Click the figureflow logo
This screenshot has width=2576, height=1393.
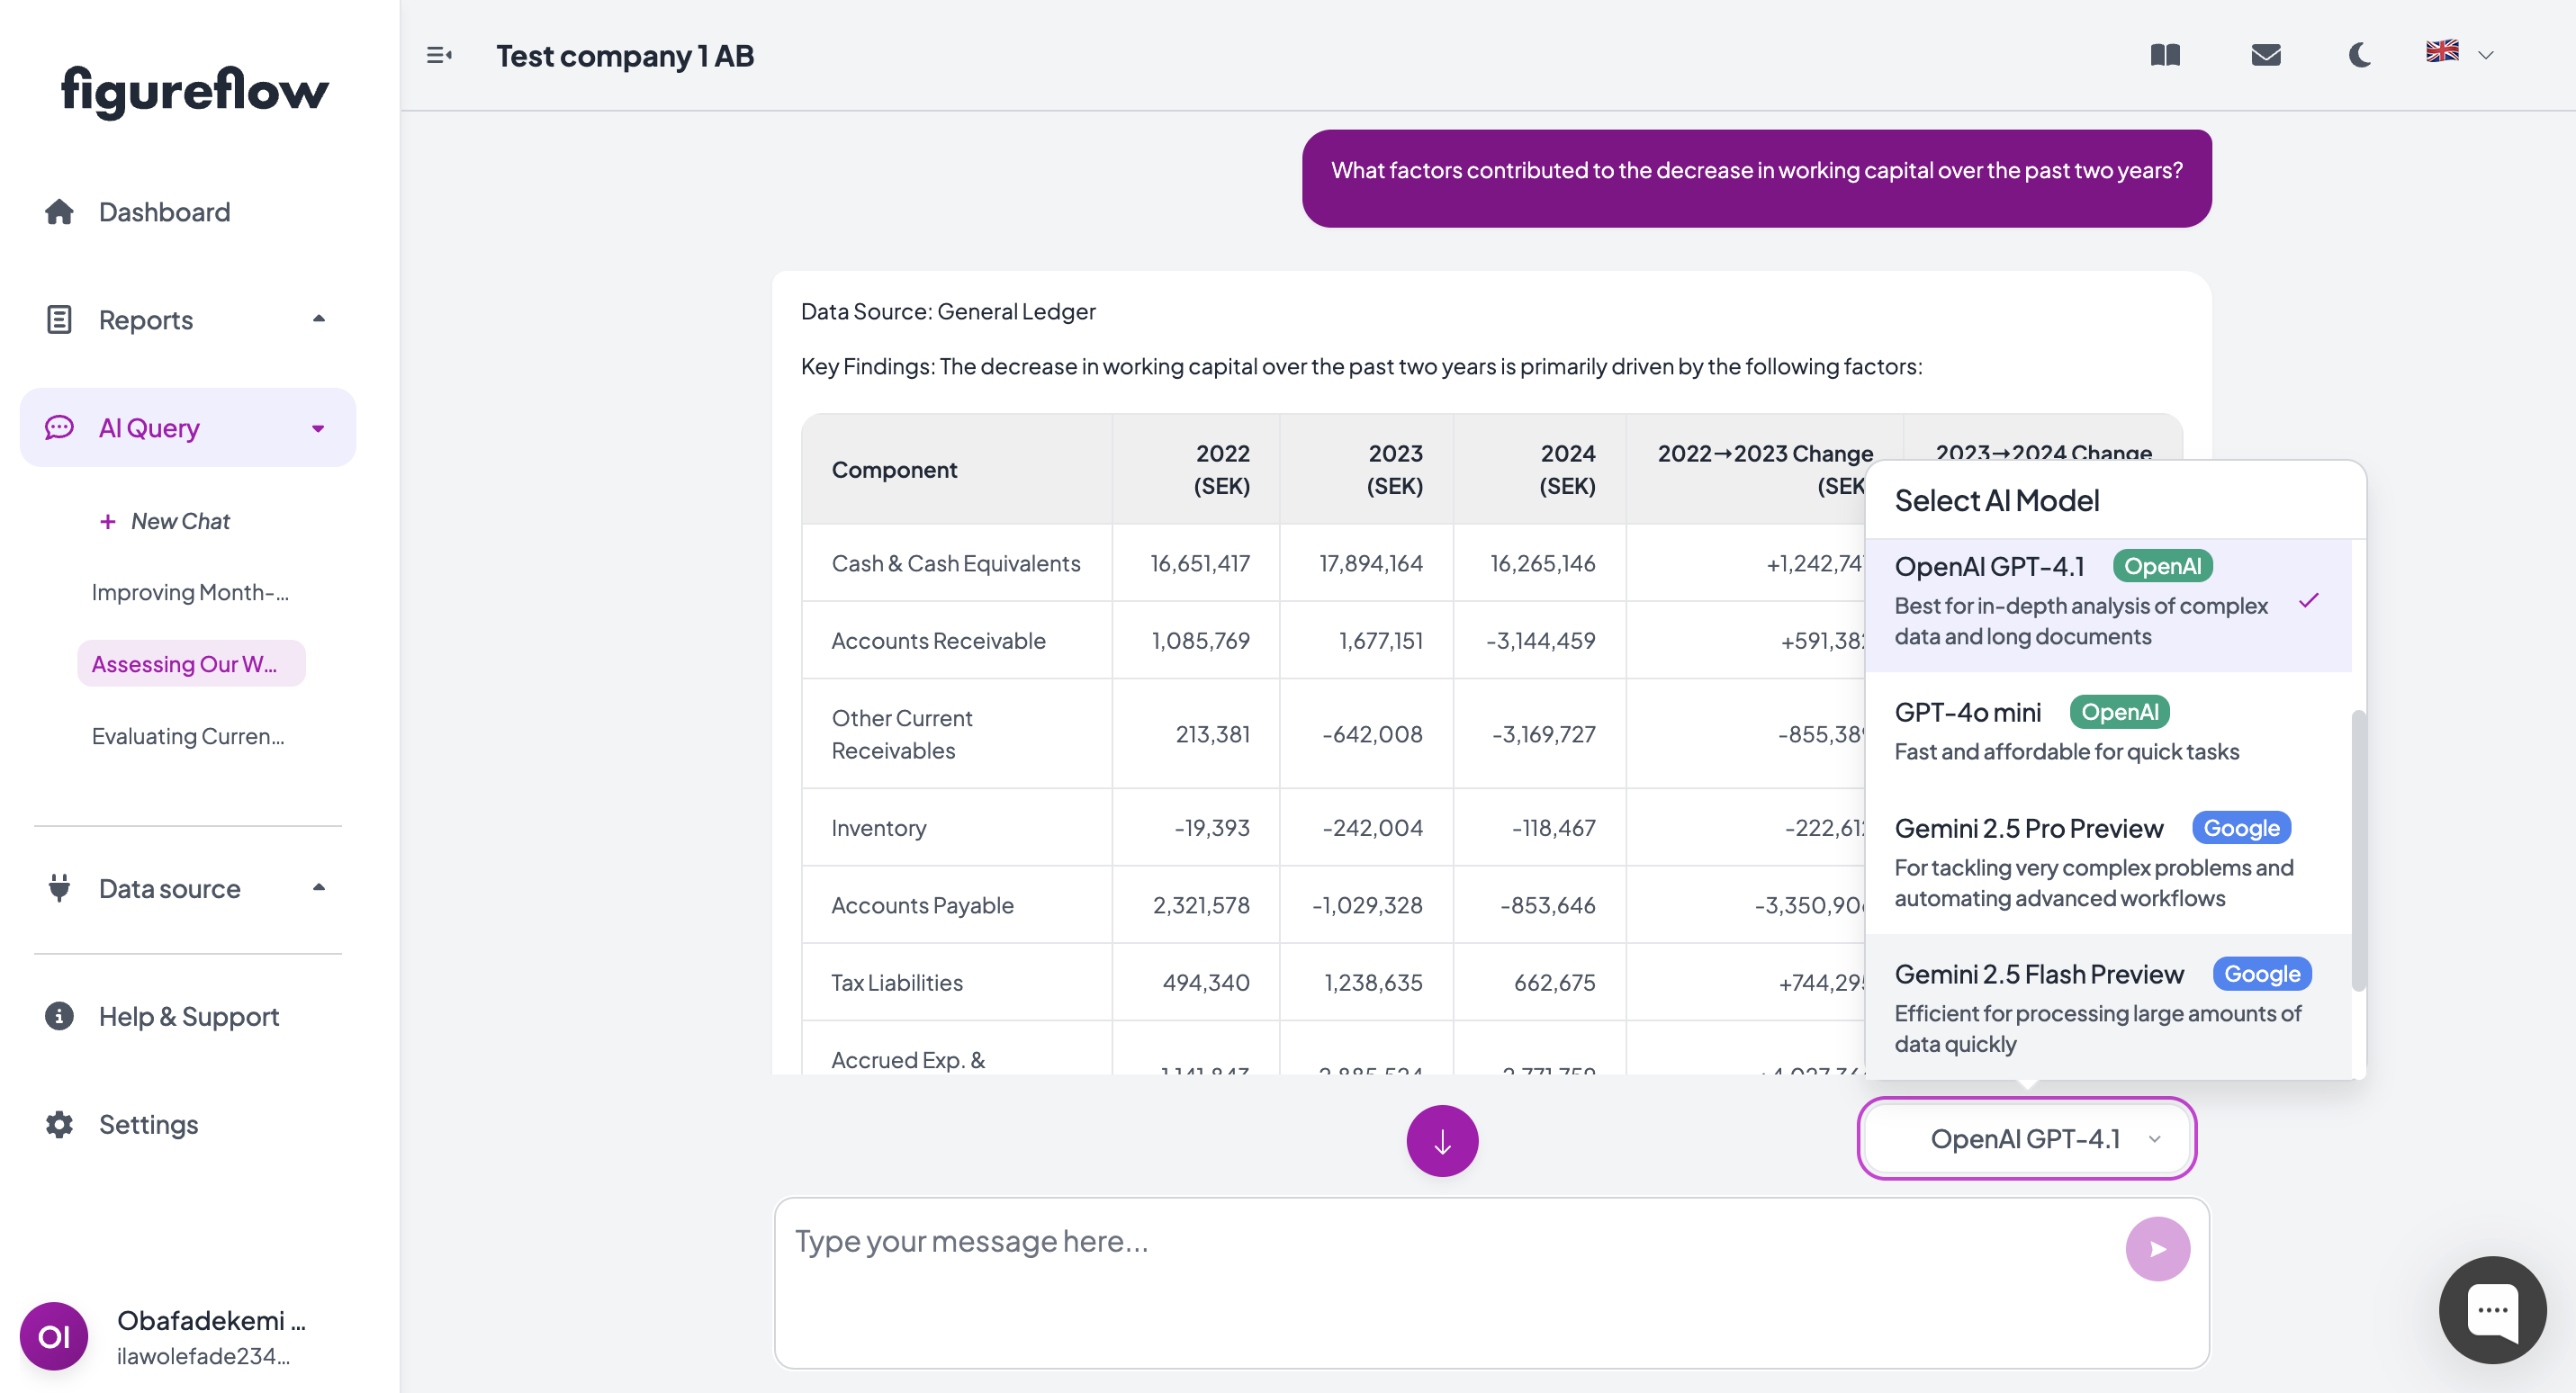pos(195,91)
